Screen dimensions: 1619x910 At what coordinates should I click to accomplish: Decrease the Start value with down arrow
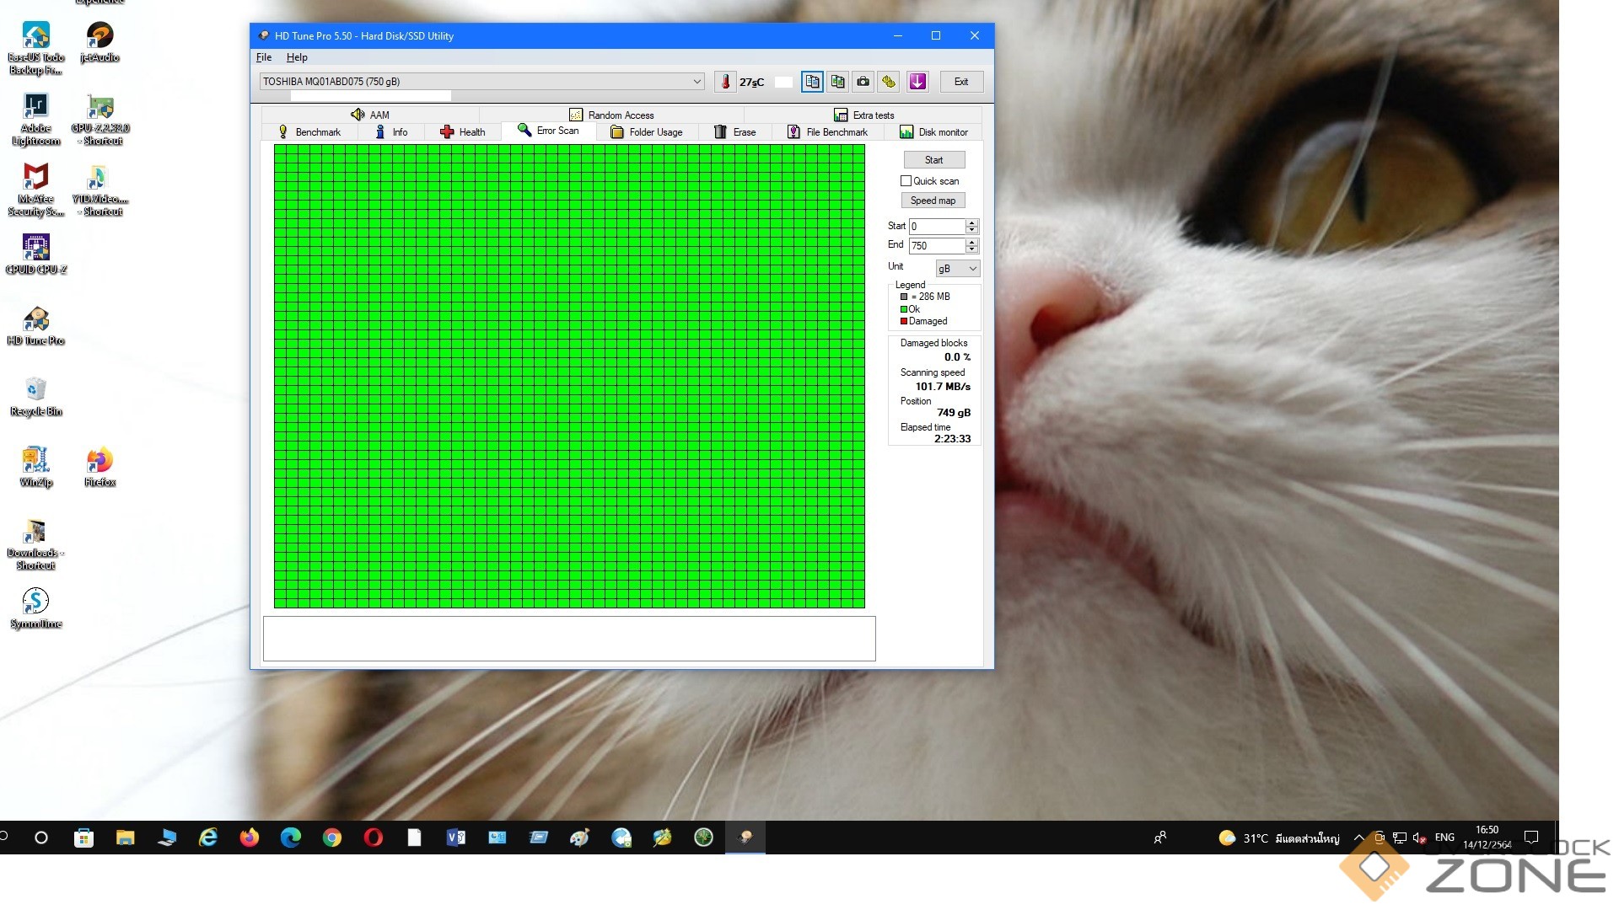tap(972, 231)
